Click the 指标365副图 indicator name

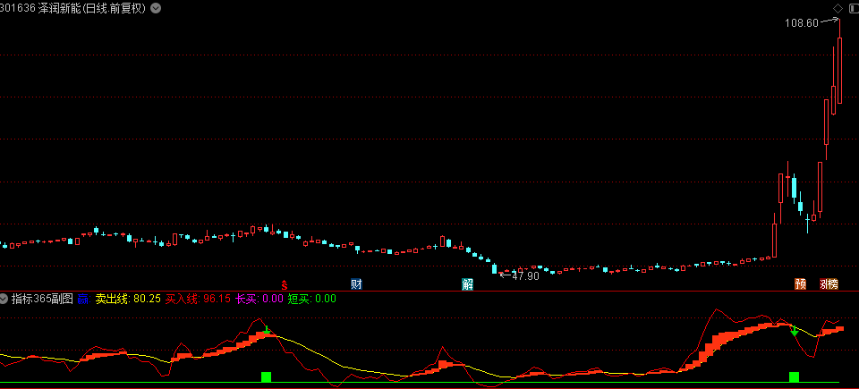click(x=42, y=298)
